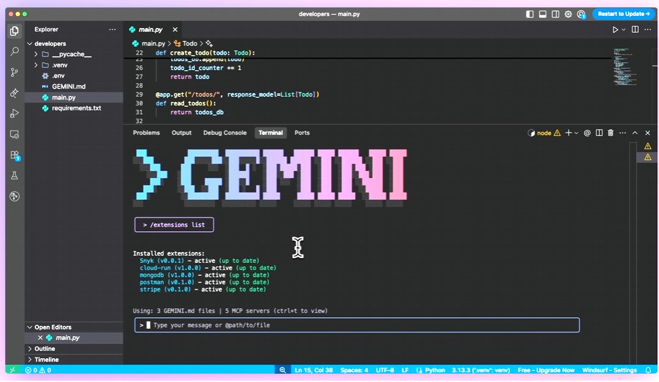Image resolution: width=659 pixels, height=382 pixels.
Task: Open requirements.txt file
Action: [74, 108]
